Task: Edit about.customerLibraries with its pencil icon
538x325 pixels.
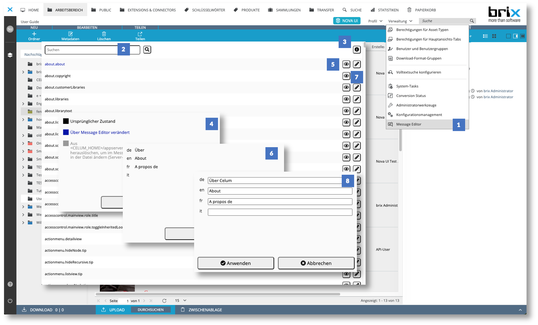Action: (357, 87)
